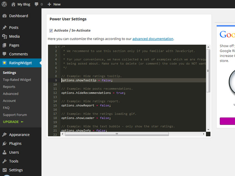This screenshot has width=235, height=176.
Task: Click the Pages icon in sidebar
Action: tap(4, 45)
